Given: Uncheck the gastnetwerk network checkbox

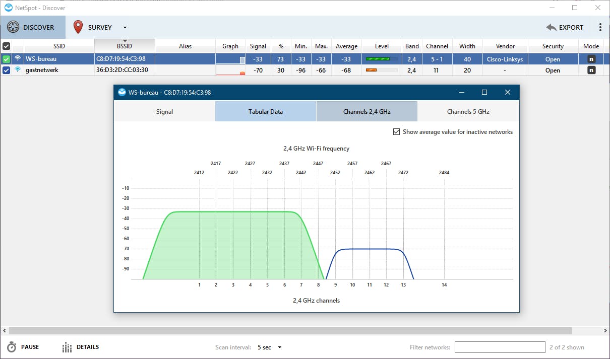Looking at the screenshot, I should (6, 70).
